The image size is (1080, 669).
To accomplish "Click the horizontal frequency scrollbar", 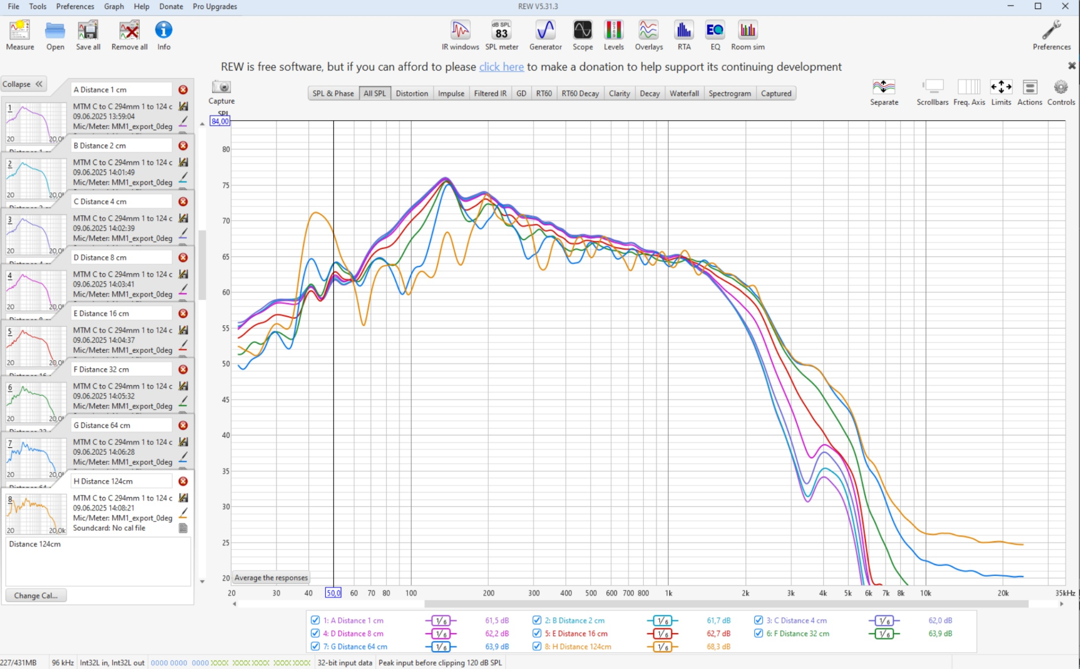I will pos(726,604).
